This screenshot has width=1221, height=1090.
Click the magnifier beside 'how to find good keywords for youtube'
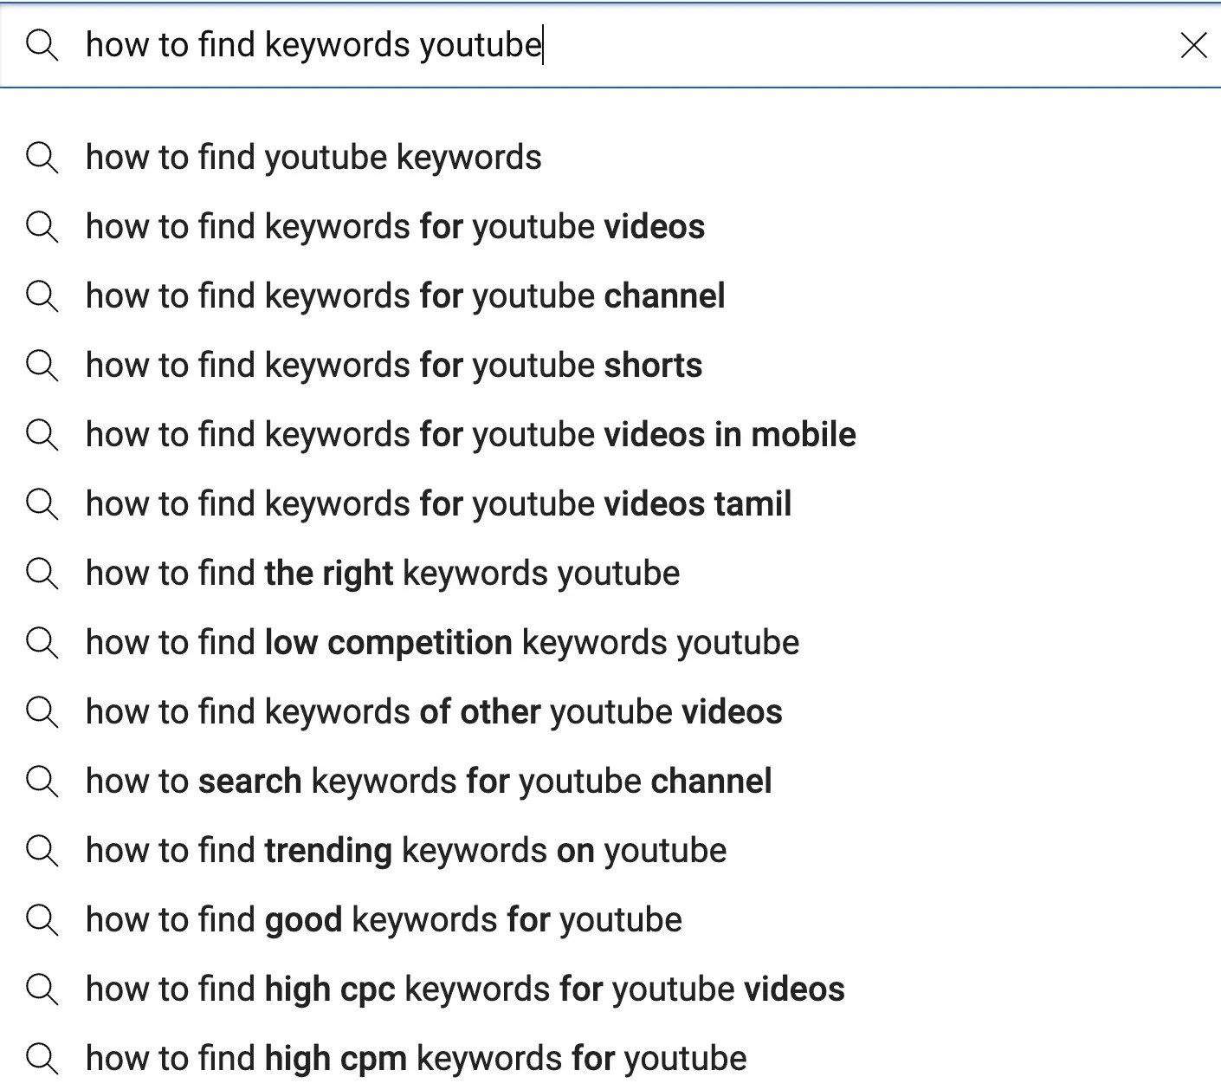[x=42, y=920]
